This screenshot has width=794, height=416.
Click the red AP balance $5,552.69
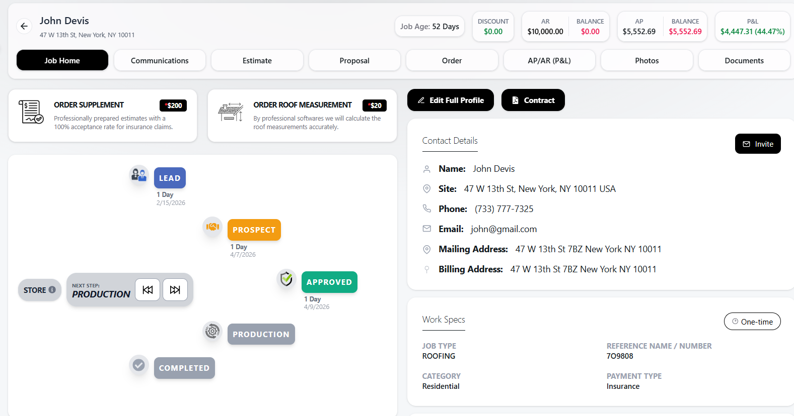tap(685, 31)
